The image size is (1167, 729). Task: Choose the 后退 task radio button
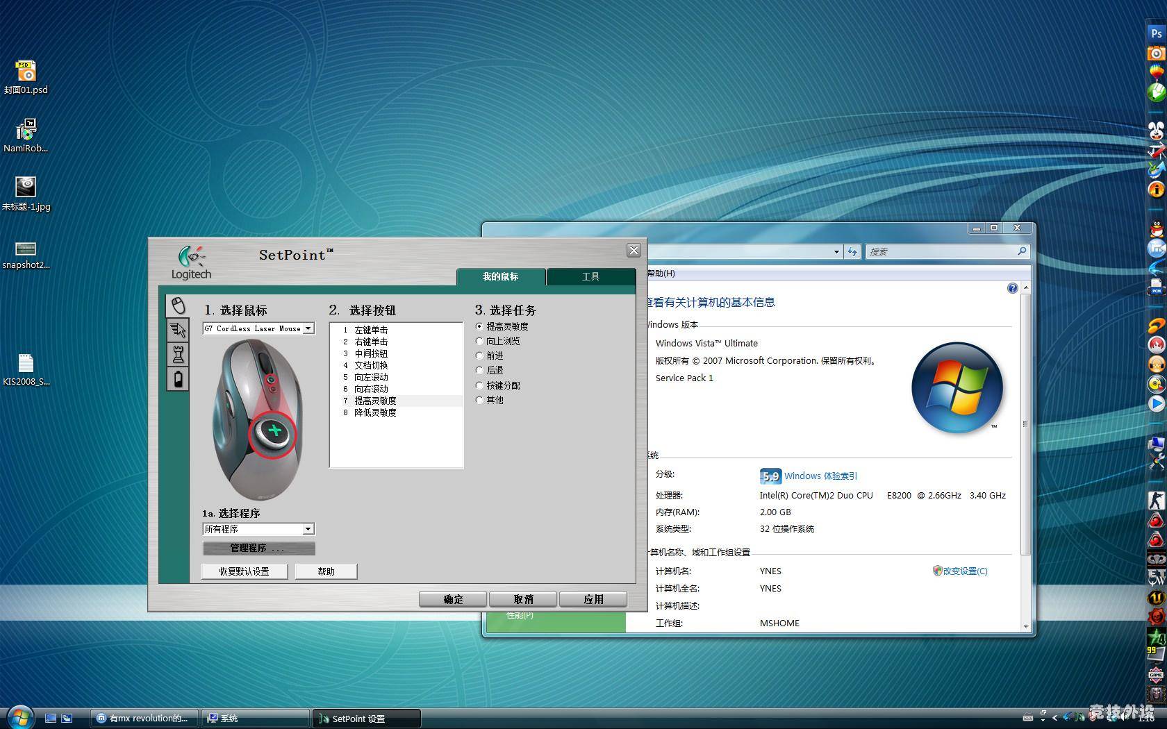click(x=479, y=370)
